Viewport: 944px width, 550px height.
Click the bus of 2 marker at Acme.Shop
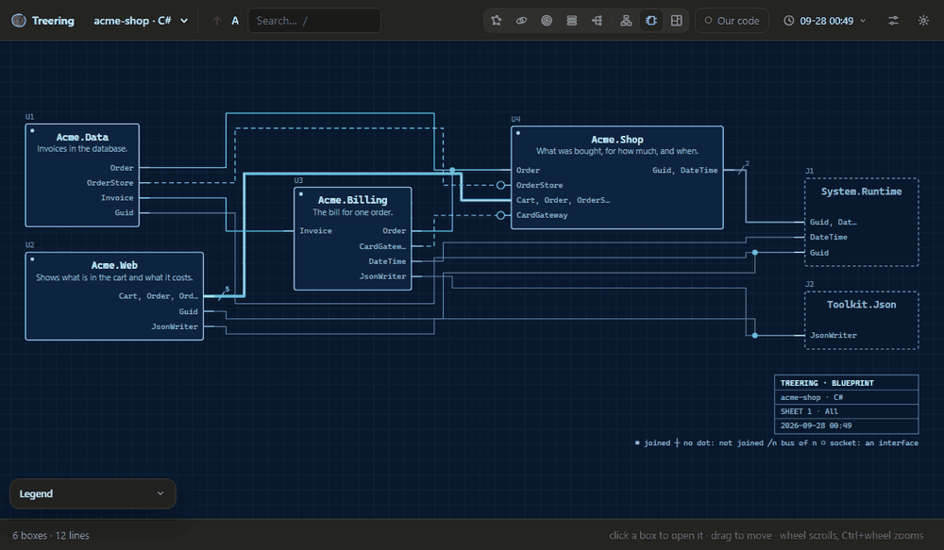[x=744, y=167]
